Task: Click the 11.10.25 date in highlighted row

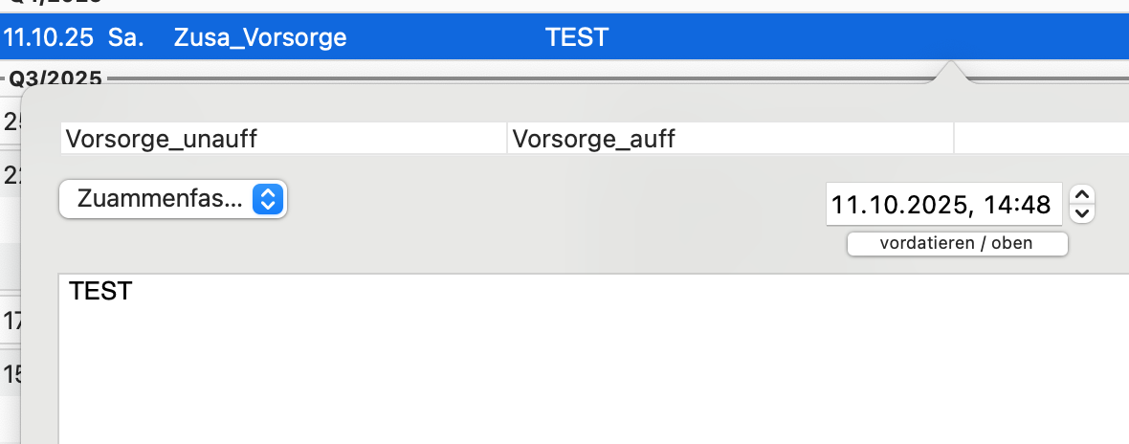Action: coord(48,37)
